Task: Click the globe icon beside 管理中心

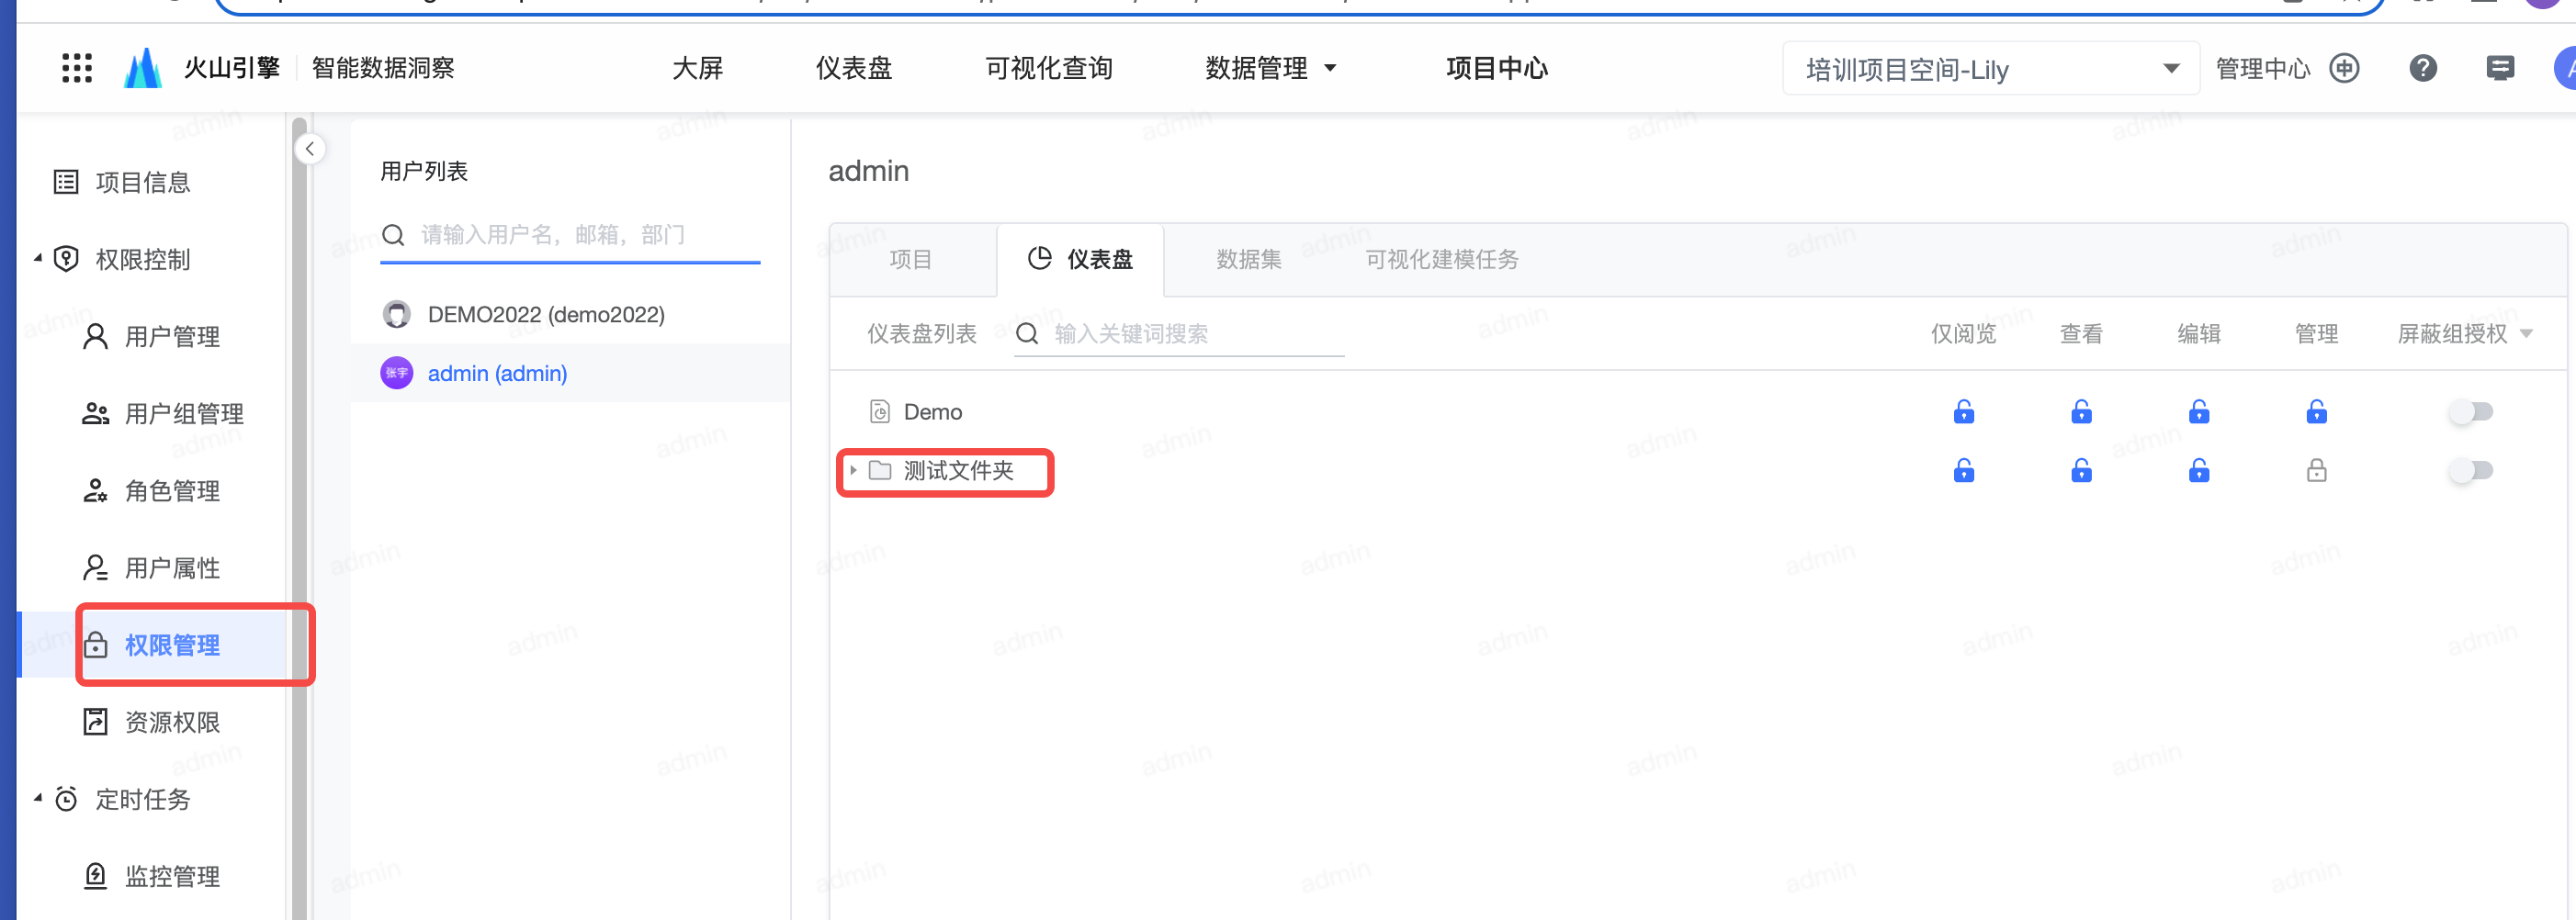Action: pos(2344,68)
